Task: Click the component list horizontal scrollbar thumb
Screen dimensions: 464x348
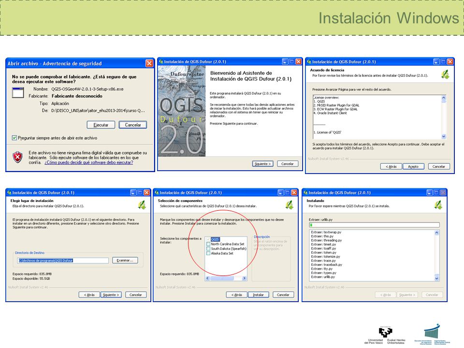Action: coord(222,278)
